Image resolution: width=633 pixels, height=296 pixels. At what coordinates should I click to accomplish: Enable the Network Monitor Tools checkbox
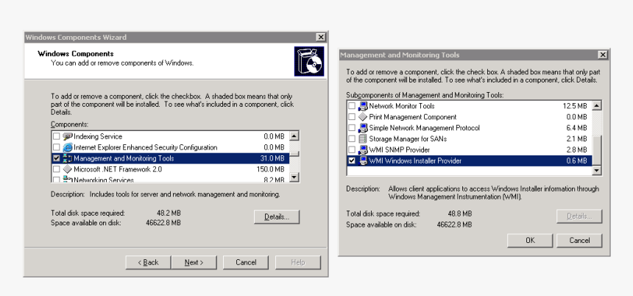pyautogui.click(x=352, y=106)
